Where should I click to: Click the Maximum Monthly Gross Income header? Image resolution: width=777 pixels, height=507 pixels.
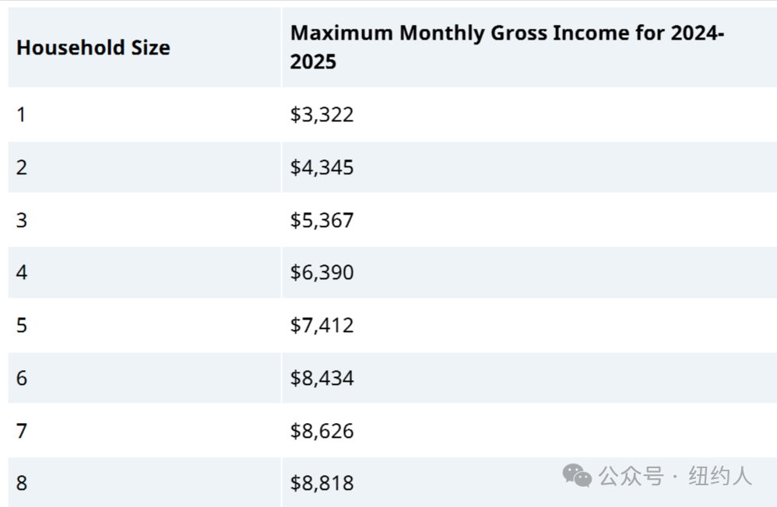[x=529, y=47]
